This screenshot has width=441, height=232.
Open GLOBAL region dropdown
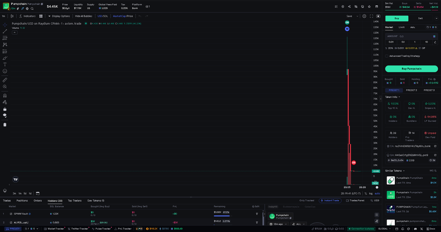click(384, 229)
